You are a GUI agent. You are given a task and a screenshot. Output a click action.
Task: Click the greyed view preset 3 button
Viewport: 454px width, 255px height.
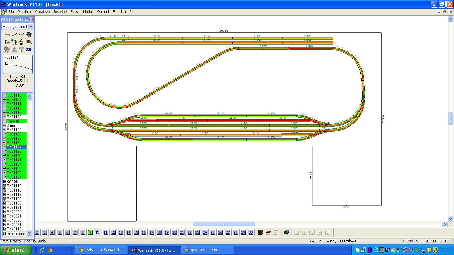[312, 232]
